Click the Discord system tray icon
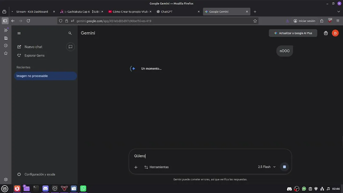Image resolution: width=343 pixels, height=193 pixels. point(289,189)
